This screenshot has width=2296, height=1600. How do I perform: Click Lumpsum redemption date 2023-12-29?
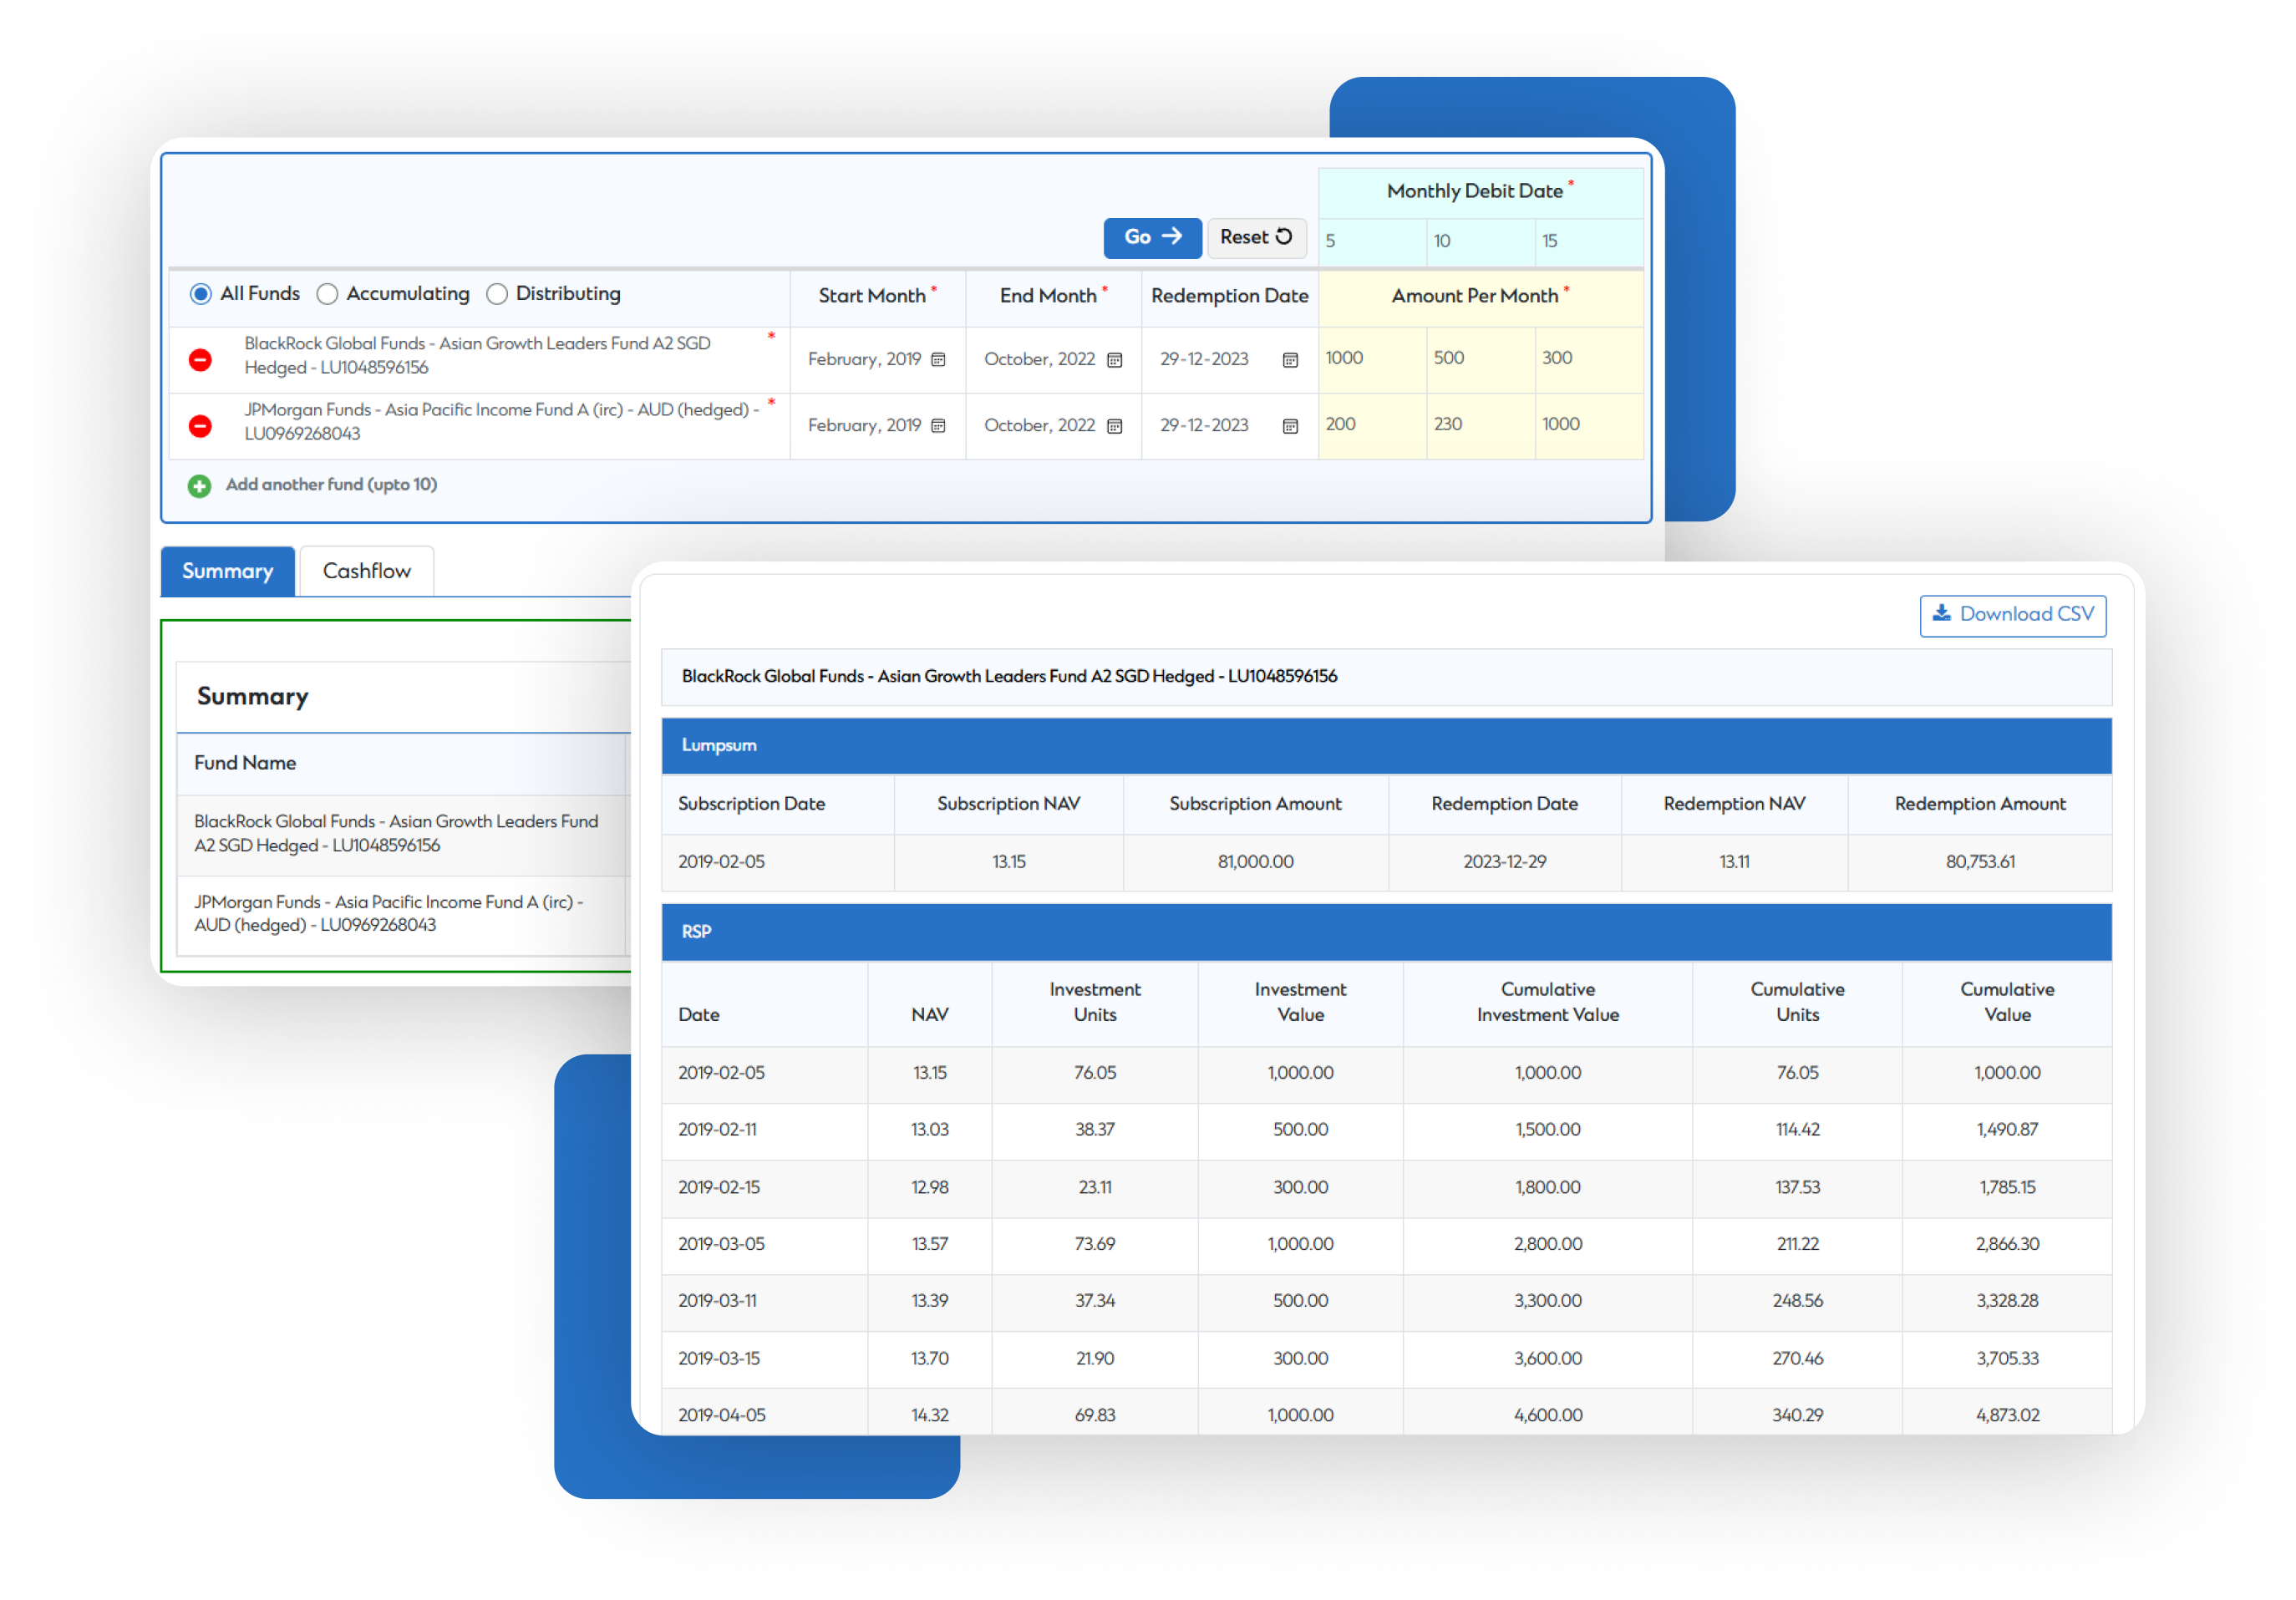click(x=1504, y=862)
